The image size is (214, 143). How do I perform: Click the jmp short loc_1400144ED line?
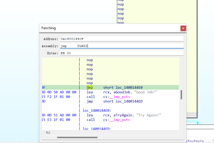click(x=110, y=101)
